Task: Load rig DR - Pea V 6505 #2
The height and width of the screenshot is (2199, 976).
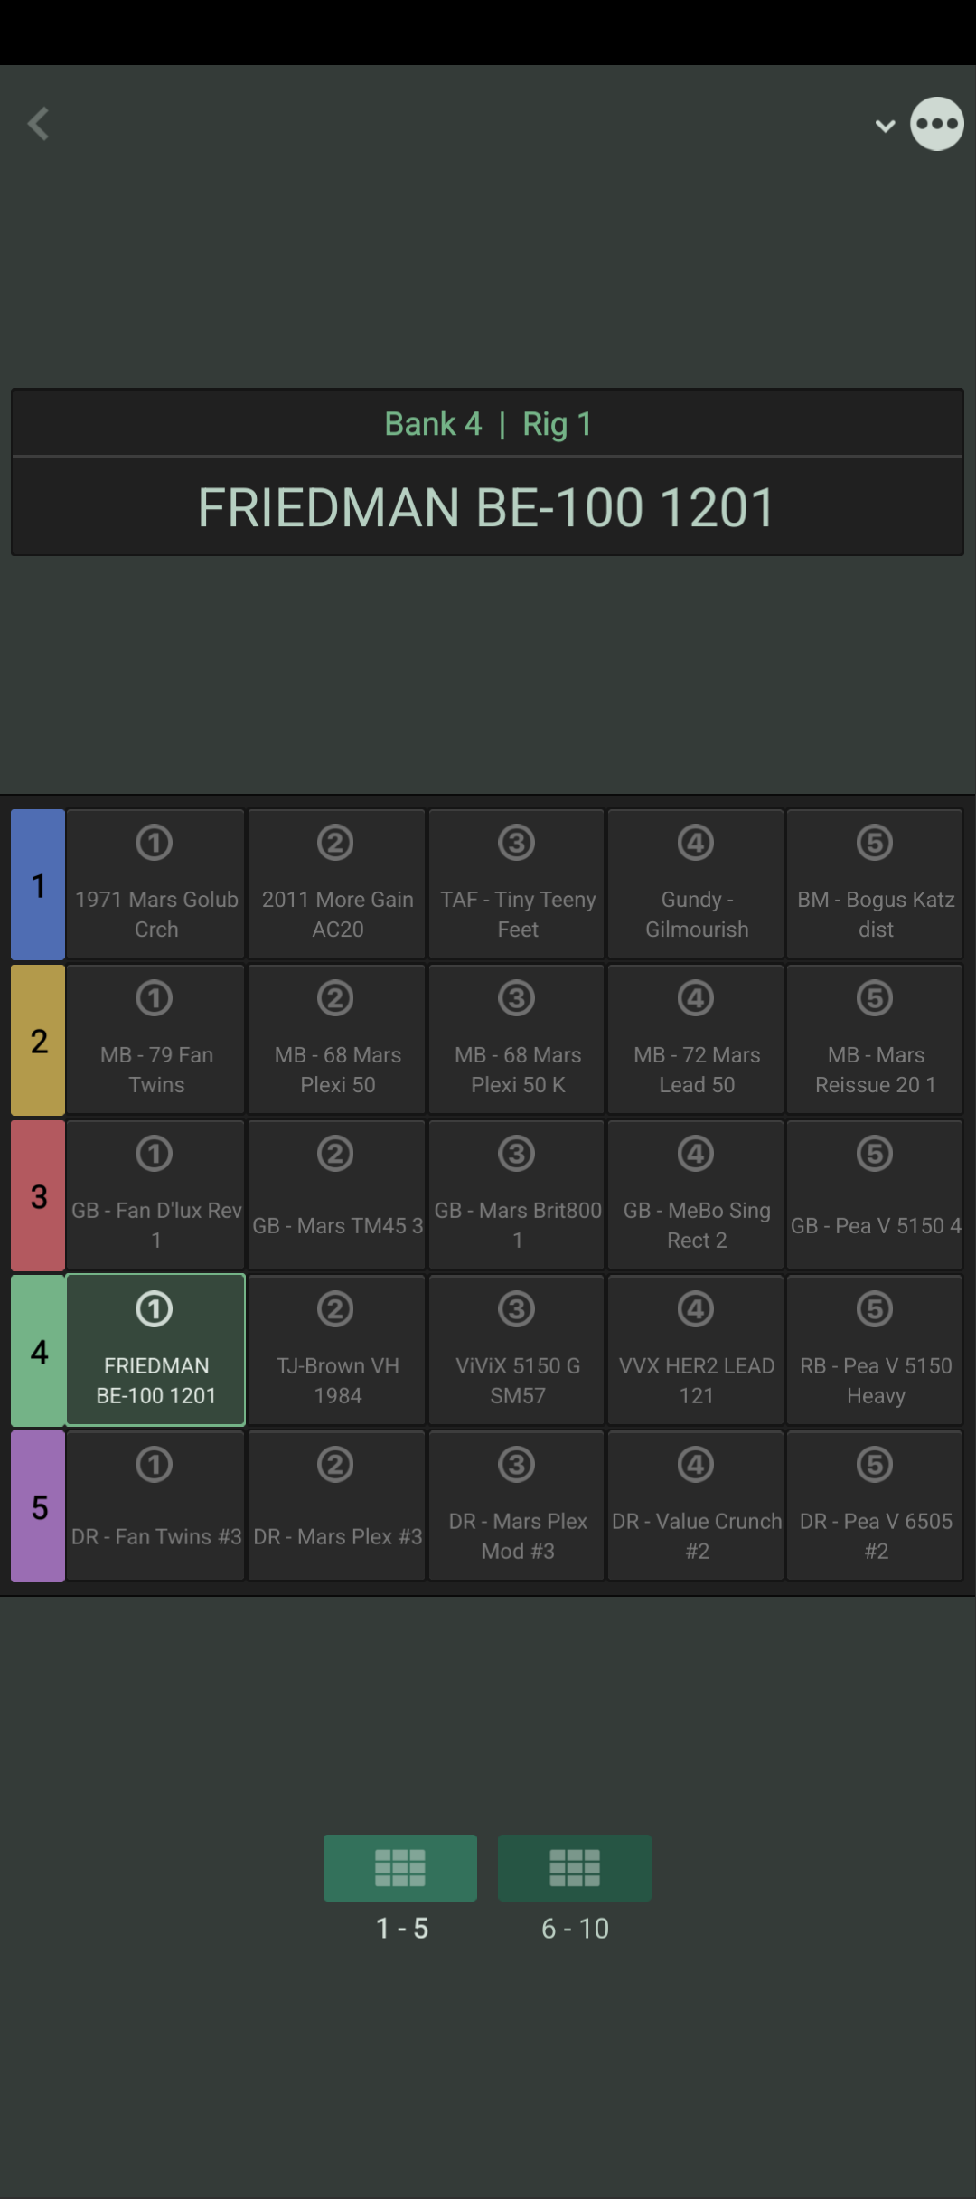Action: click(875, 1506)
